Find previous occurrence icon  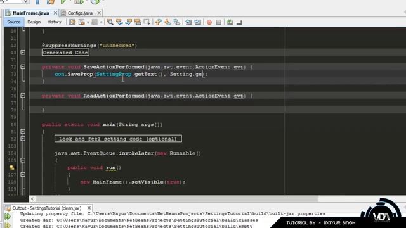(x=119, y=22)
